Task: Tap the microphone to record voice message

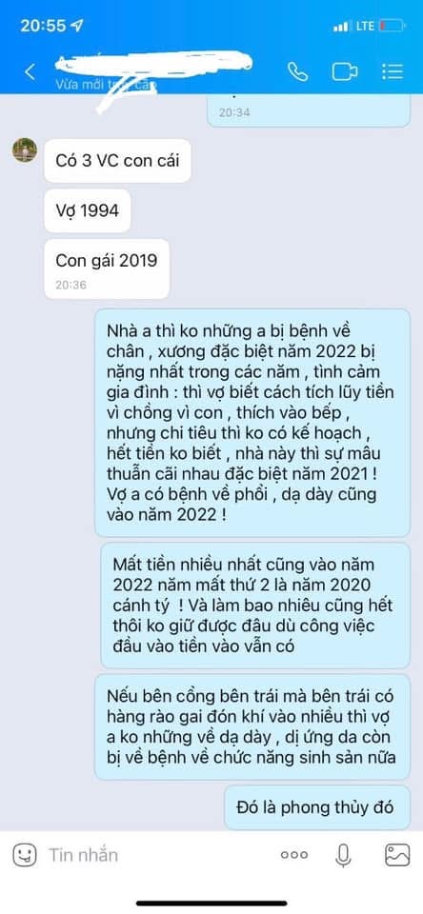Action: click(x=344, y=855)
